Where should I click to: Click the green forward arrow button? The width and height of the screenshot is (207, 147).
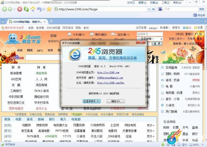pos(10,9)
